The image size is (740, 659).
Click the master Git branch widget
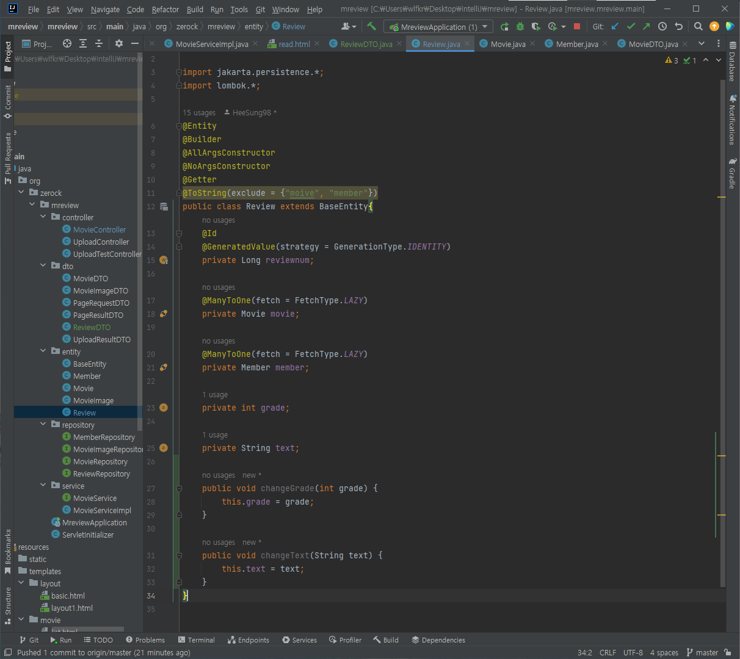coord(702,652)
